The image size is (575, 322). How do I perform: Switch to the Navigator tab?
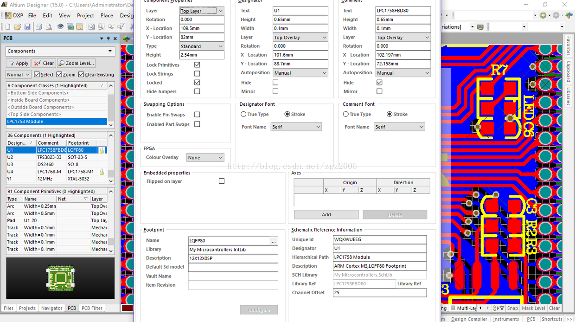coord(51,308)
